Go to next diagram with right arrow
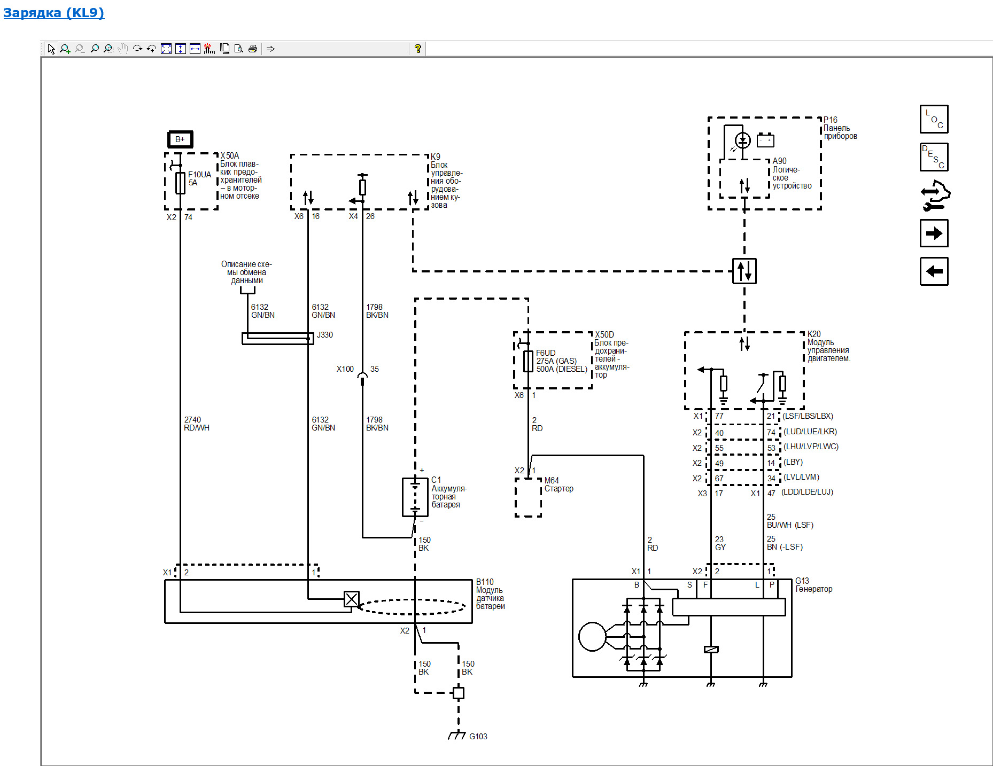The image size is (993, 766). click(x=934, y=233)
